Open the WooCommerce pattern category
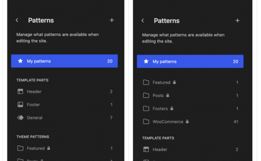The image size is (261, 161). [x=190, y=122]
